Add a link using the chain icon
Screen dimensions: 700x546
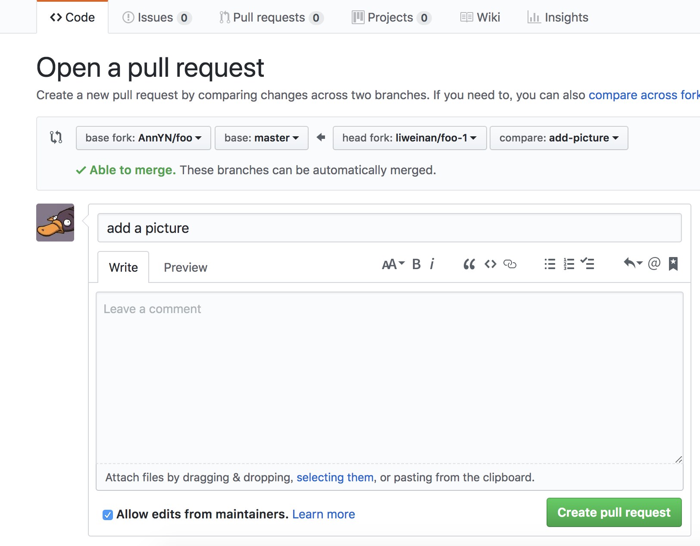[x=510, y=264]
